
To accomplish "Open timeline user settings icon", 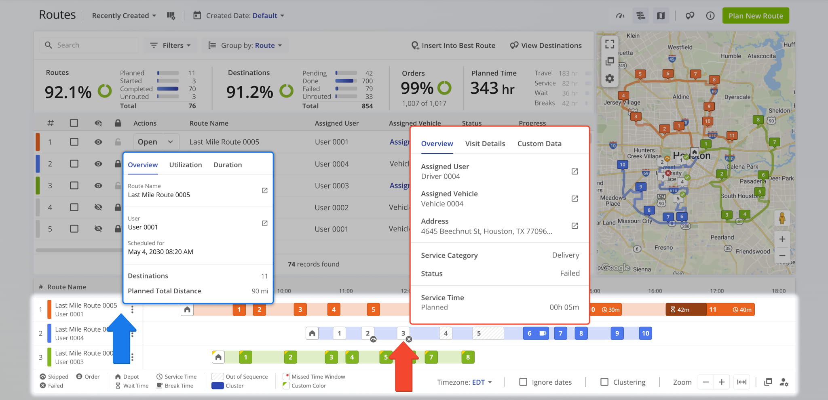I will (x=784, y=382).
